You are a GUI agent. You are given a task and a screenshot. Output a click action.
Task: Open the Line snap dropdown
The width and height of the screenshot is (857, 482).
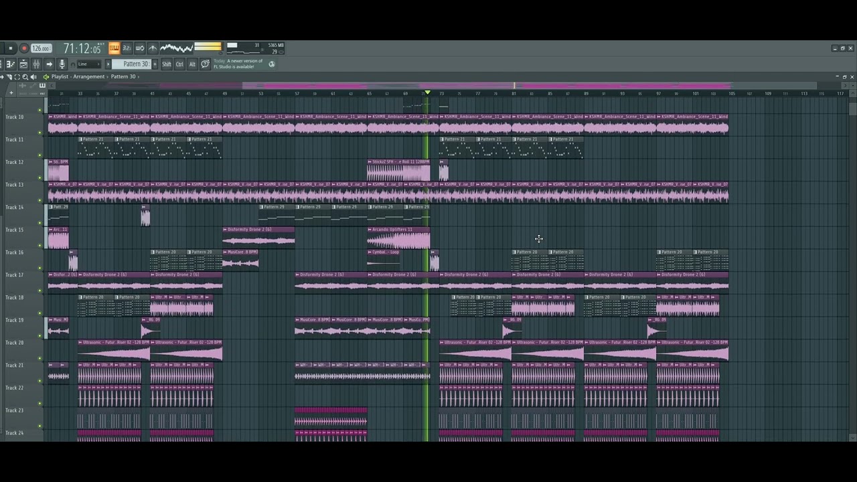coord(89,64)
